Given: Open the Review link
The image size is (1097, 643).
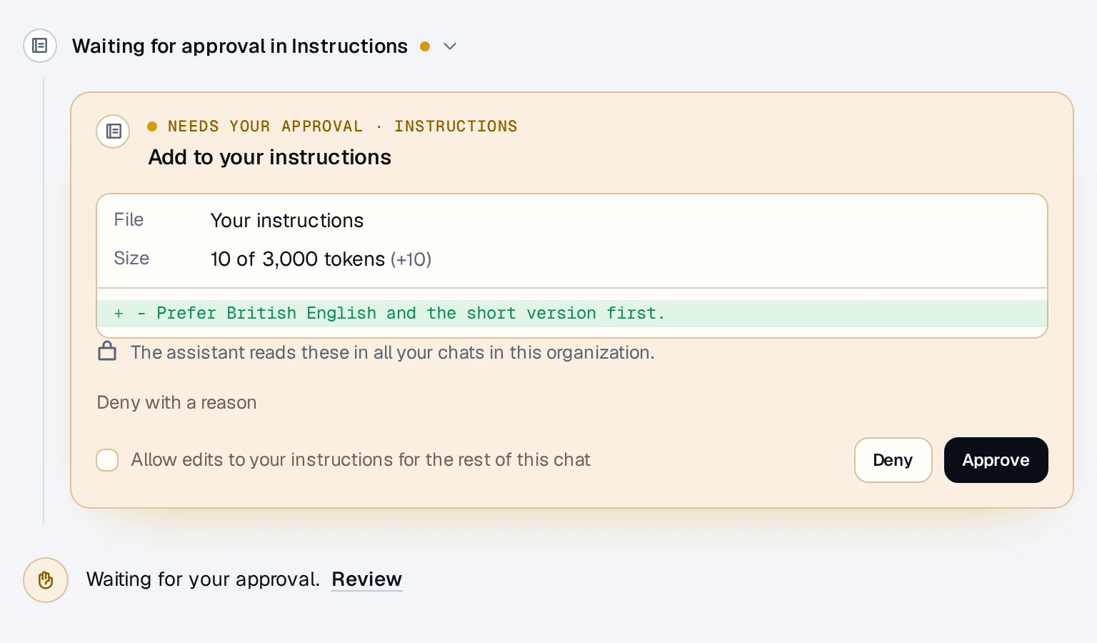Looking at the screenshot, I should 367,579.
